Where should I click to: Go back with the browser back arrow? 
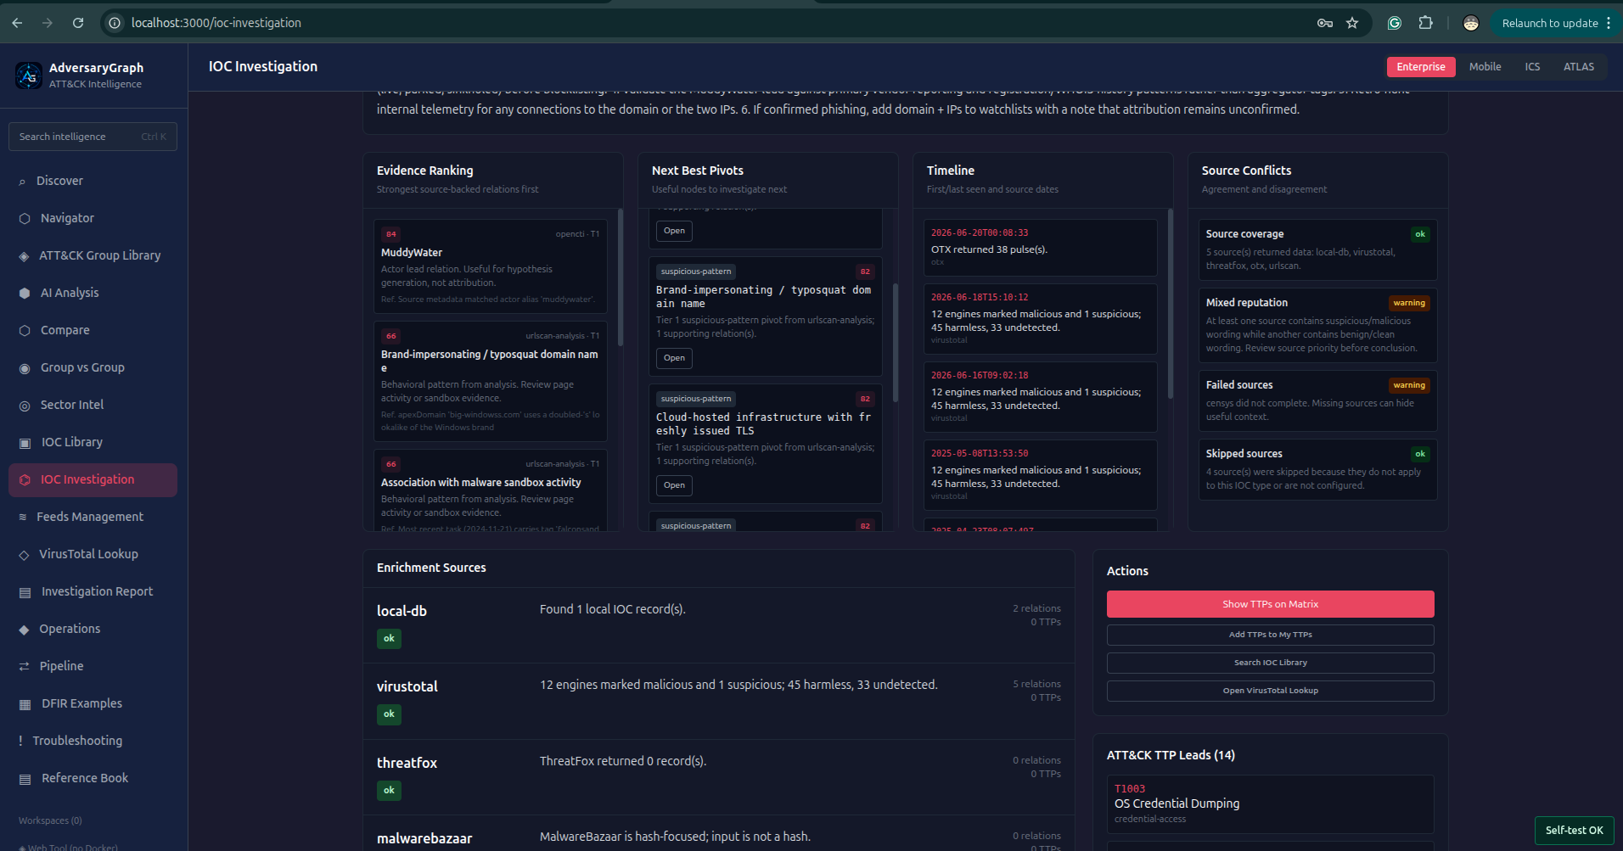pyautogui.click(x=17, y=23)
